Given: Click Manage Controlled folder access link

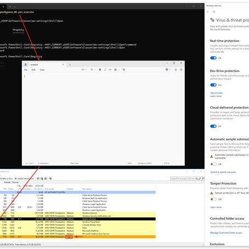Looking at the screenshot, I should click(x=226, y=233).
